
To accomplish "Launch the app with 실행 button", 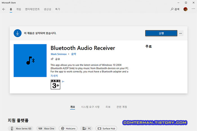I will pyautogui.click(x=161, y=33).
